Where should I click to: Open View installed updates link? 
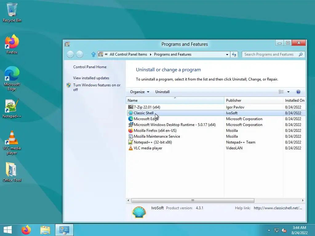point(91,78)
